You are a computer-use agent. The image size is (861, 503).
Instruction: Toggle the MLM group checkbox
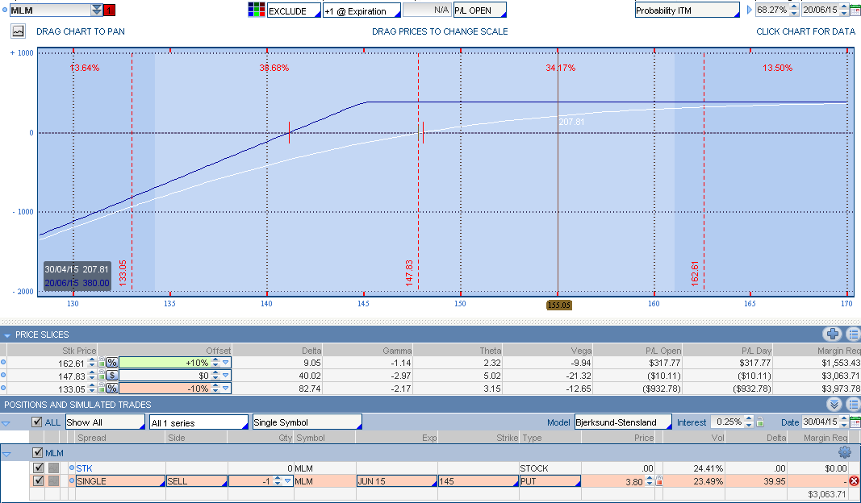click(x=38, y=452)
